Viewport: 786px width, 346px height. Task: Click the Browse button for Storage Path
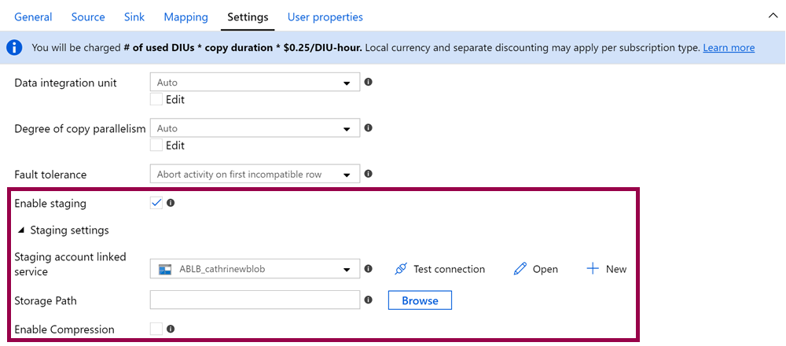pos(420,300)
